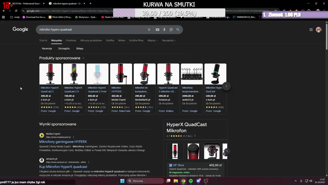The height and width of the screenshot is (185, 328).
Task: Open the Google apps grid
Action: pyautogui.click(x=311, y=30)
